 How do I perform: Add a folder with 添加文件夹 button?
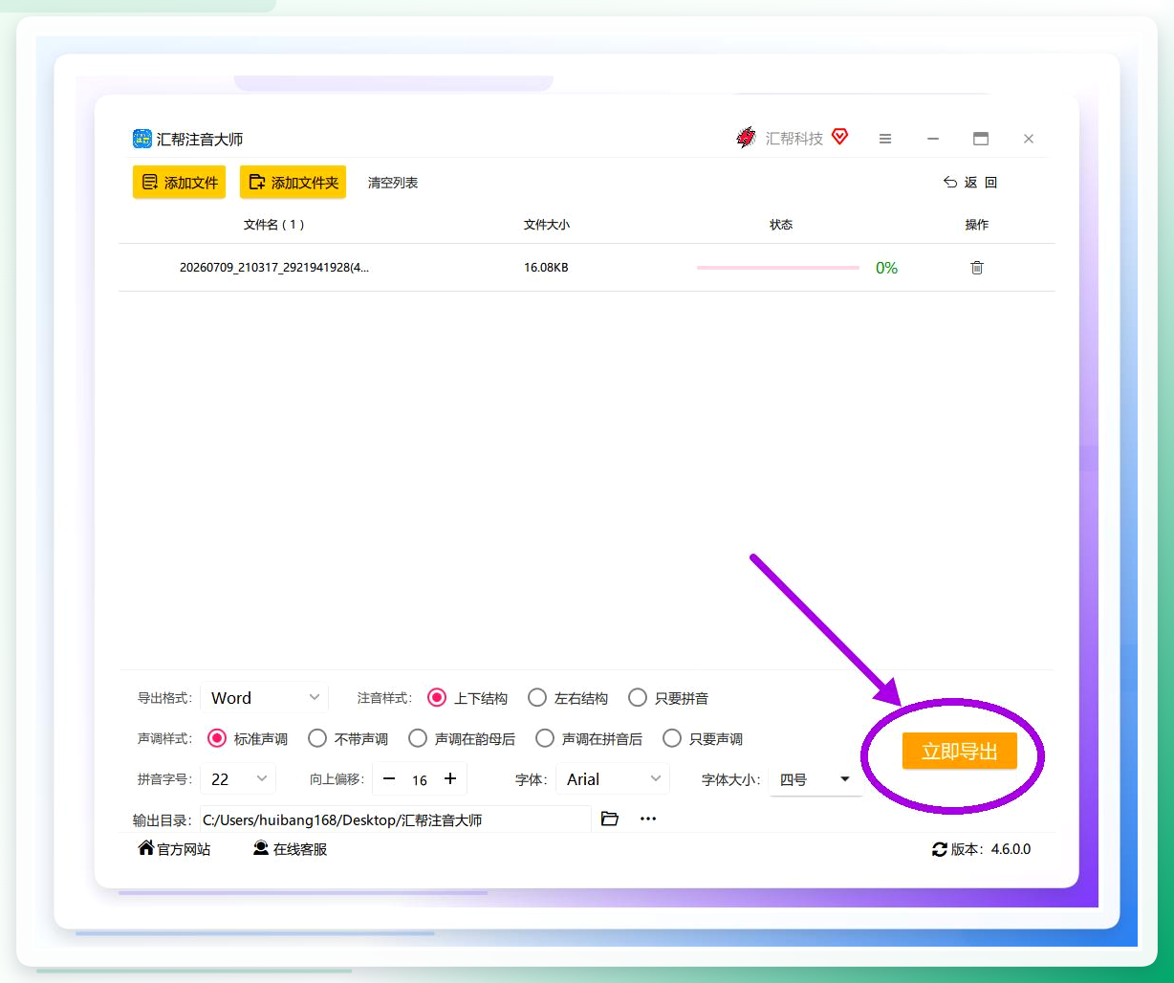pyautogui.click(x=293, y=182)
